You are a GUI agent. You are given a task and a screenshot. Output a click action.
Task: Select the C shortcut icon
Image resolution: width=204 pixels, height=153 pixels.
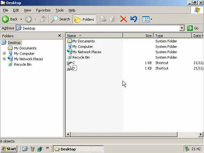69,63
